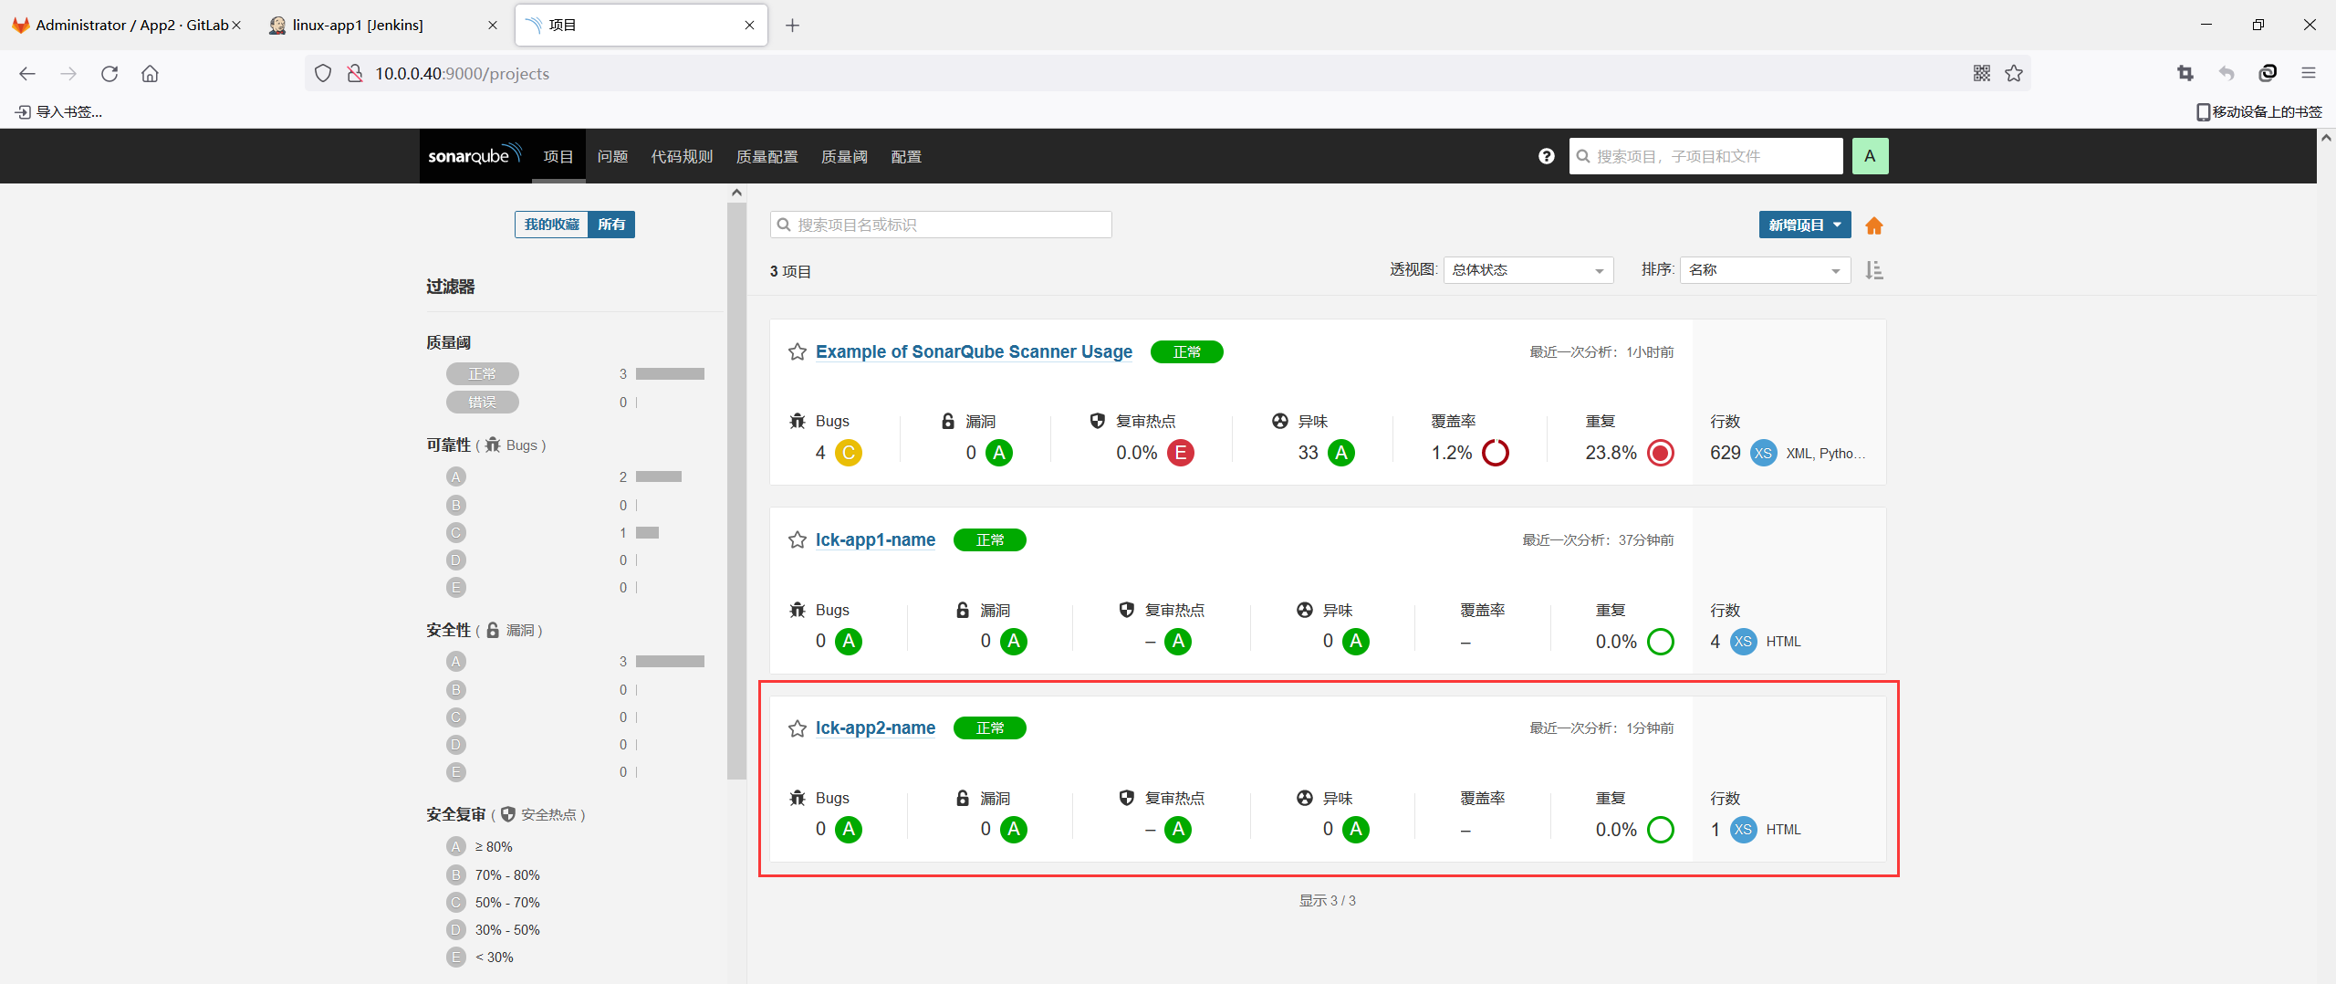Viewport: 2336px width, 984px height.
Task: Open Example of SonarQube Scanner Usage project
Action: [974, 352]
